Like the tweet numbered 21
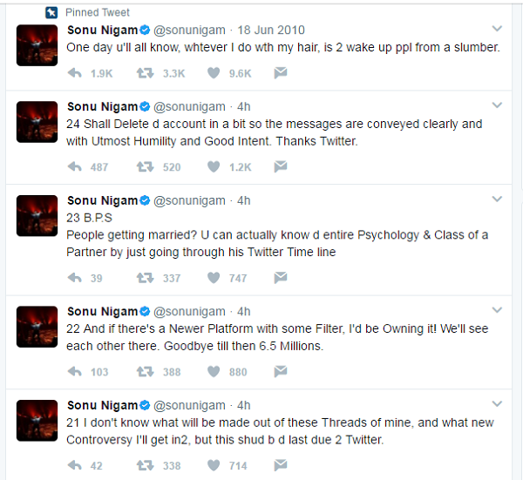Screen dimensions: 523x480 (x=213, y=465)
